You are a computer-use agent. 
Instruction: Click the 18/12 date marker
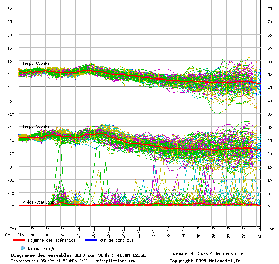click(x=94, y=230)
